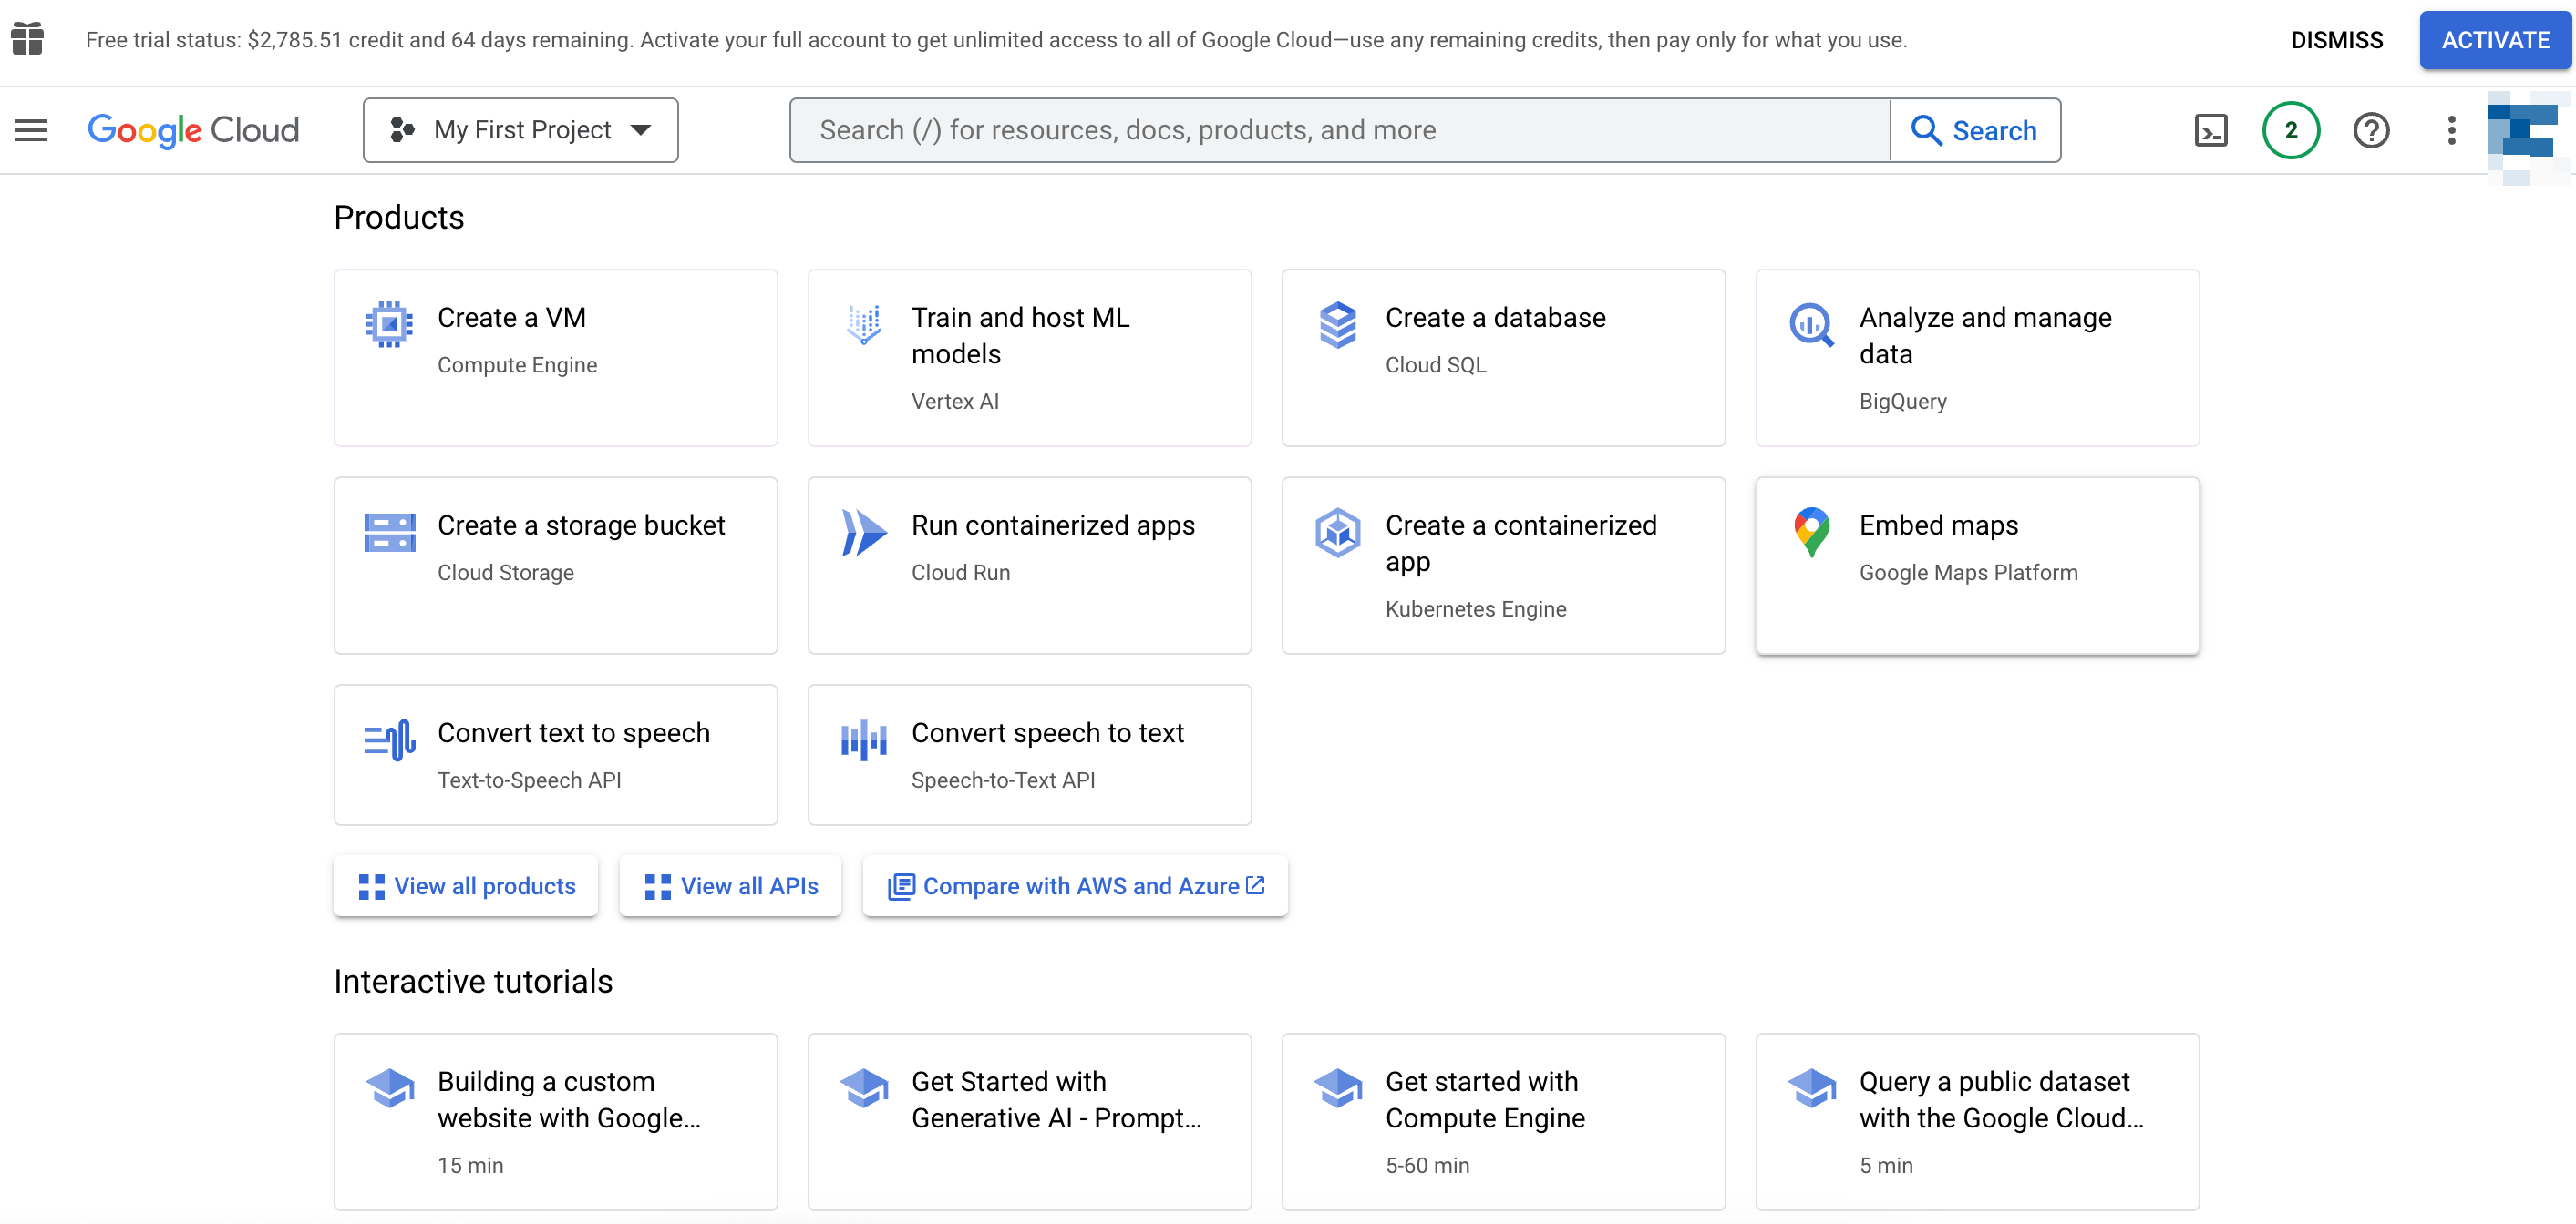Open notifications badge showing 2
The image size is (2576, 1224).
tap(2290, 130)
